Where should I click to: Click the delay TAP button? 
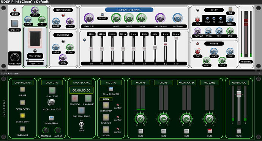pos(230,9)
